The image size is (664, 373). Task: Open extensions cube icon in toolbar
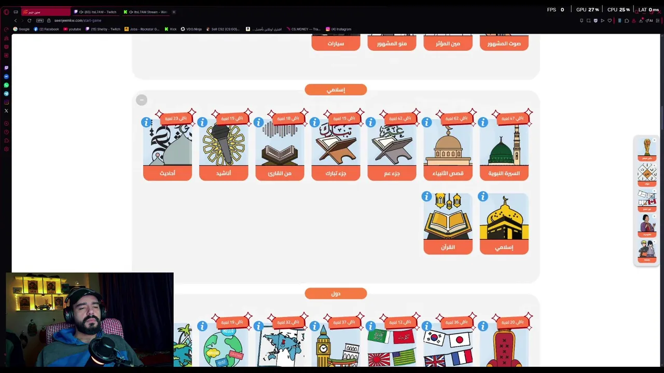(x=627, y=20)
